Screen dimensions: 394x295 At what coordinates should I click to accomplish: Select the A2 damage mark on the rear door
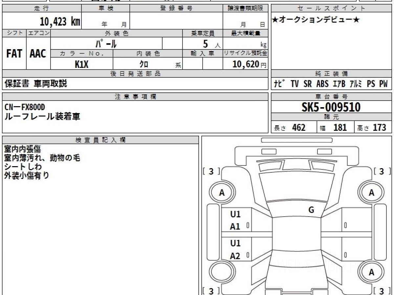point(235,256)
